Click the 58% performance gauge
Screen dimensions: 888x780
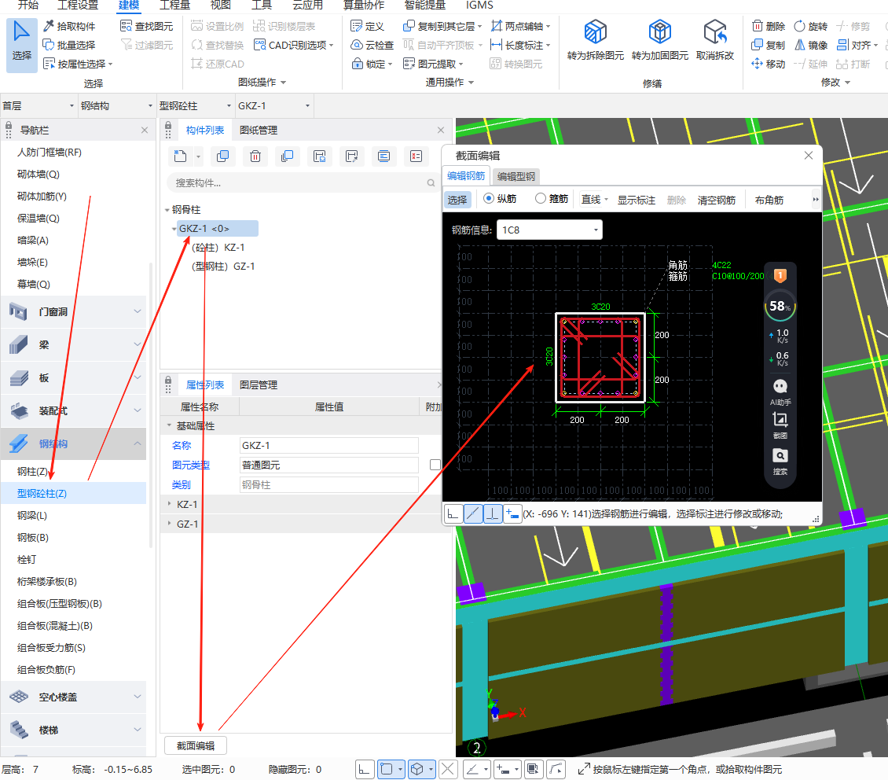780,307
